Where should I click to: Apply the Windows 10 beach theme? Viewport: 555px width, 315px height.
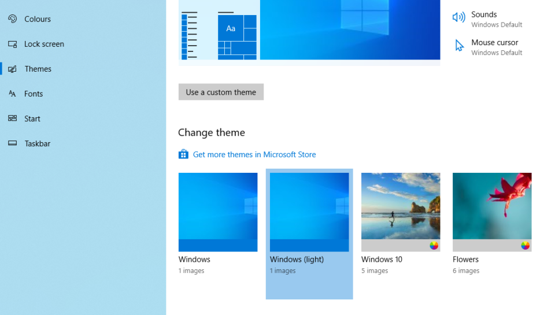(x=401, y=212)
